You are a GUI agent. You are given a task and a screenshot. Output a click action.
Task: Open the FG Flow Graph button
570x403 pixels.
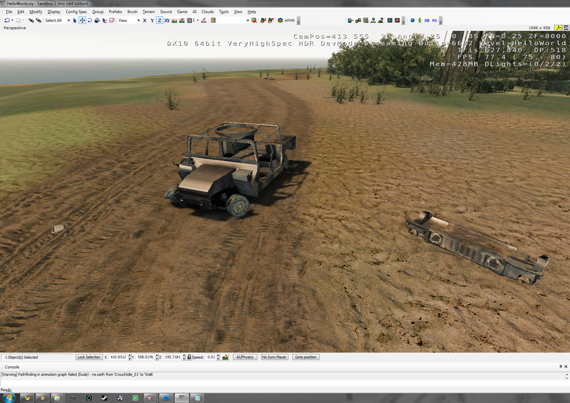(x=435, y=20)
